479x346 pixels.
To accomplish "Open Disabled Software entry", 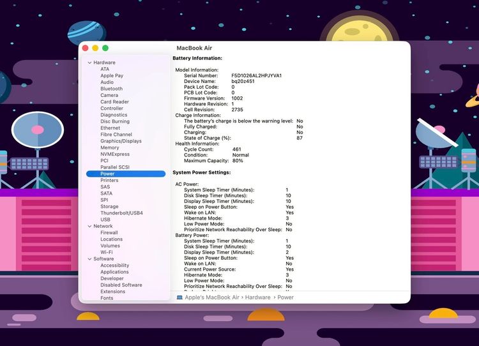I will click(x=121, y=285).
